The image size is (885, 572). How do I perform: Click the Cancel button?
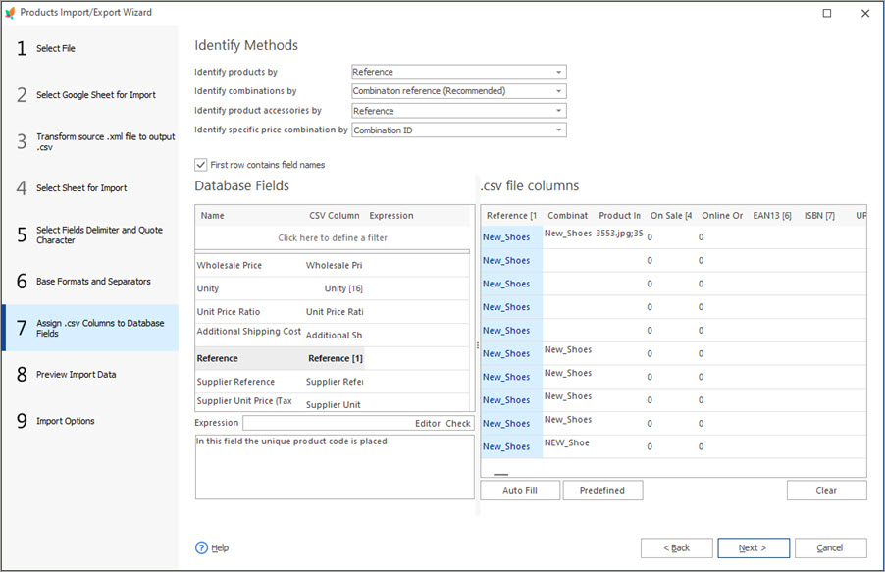click(x=830, y=547)
